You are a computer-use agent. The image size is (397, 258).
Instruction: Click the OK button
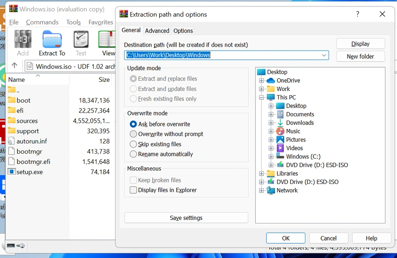(286, 238)
